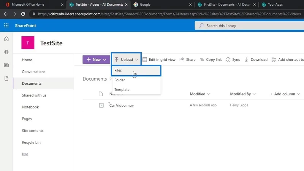
Task: Click the TestSite pink logo tile
Action: (x=28, y=43)
